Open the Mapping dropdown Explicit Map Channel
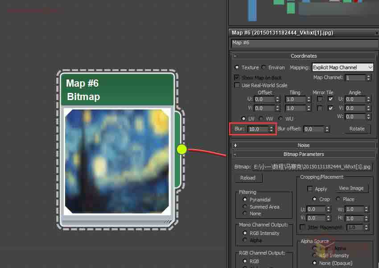379x268 pixels. (342, 67)
